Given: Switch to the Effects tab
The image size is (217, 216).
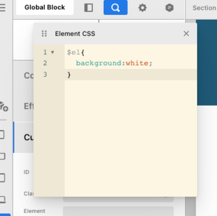Looking at the screenshot, I should pyautogui.click(x=29, y=106).
